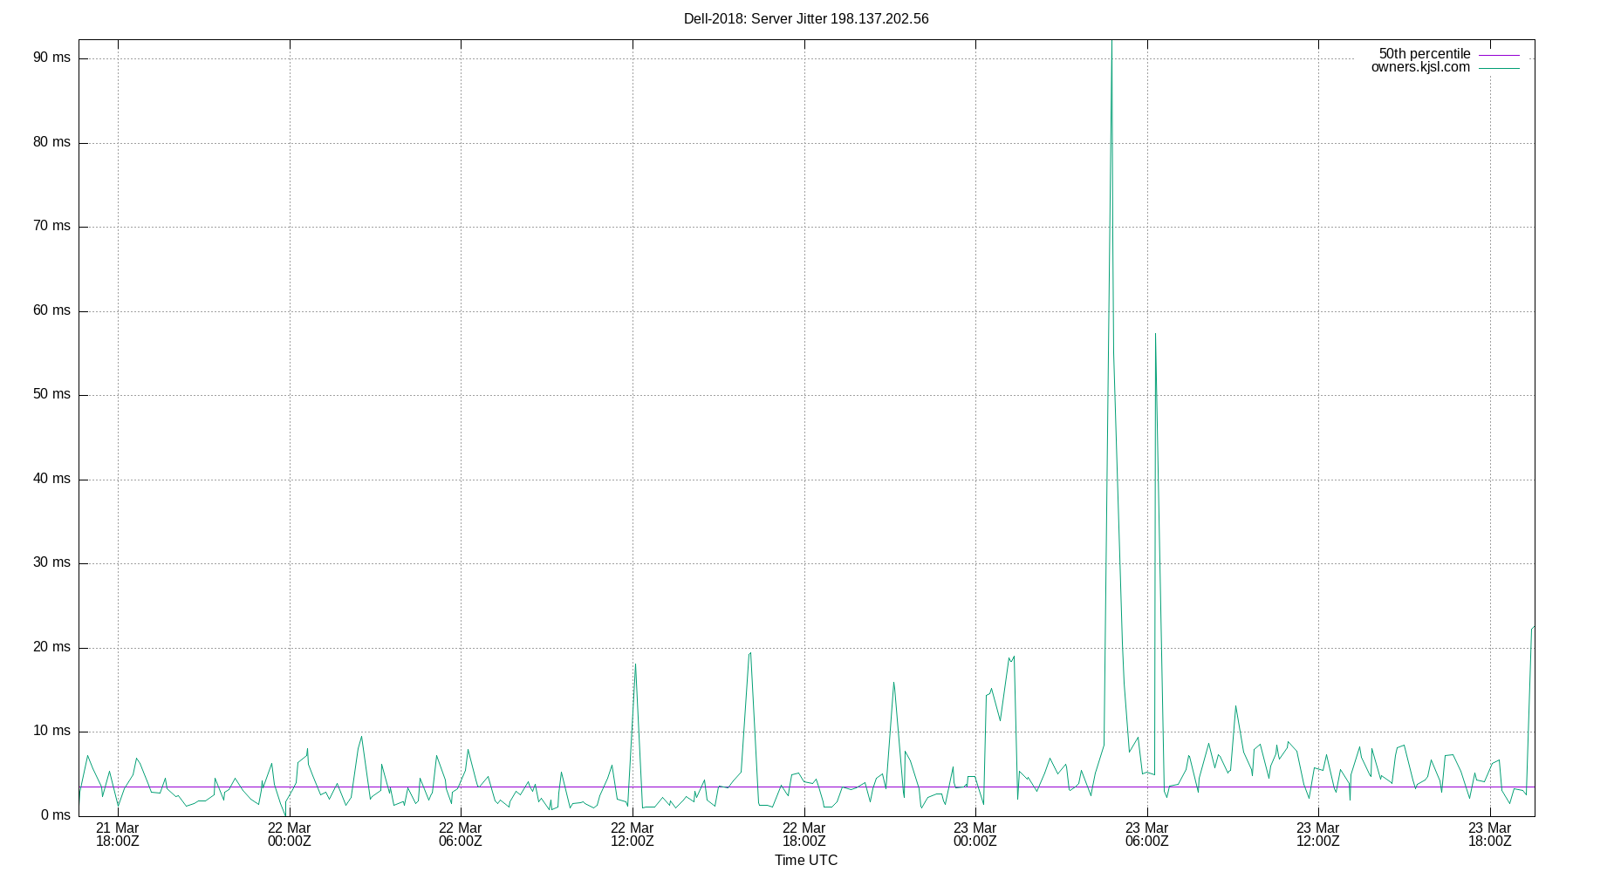Click the green legend line sample for owners.kjsl.com

pos(1498,67)
